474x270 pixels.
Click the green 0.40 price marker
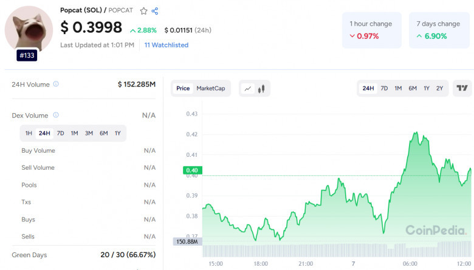192,170
